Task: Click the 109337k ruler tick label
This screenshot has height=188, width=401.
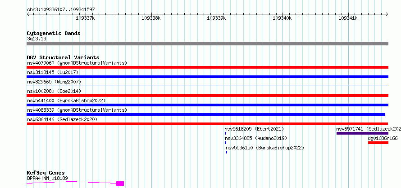Action: click(x=86, y=18)
